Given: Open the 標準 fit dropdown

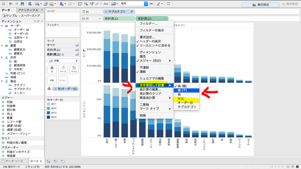Looking at the screenshot, I should (134, 4).
